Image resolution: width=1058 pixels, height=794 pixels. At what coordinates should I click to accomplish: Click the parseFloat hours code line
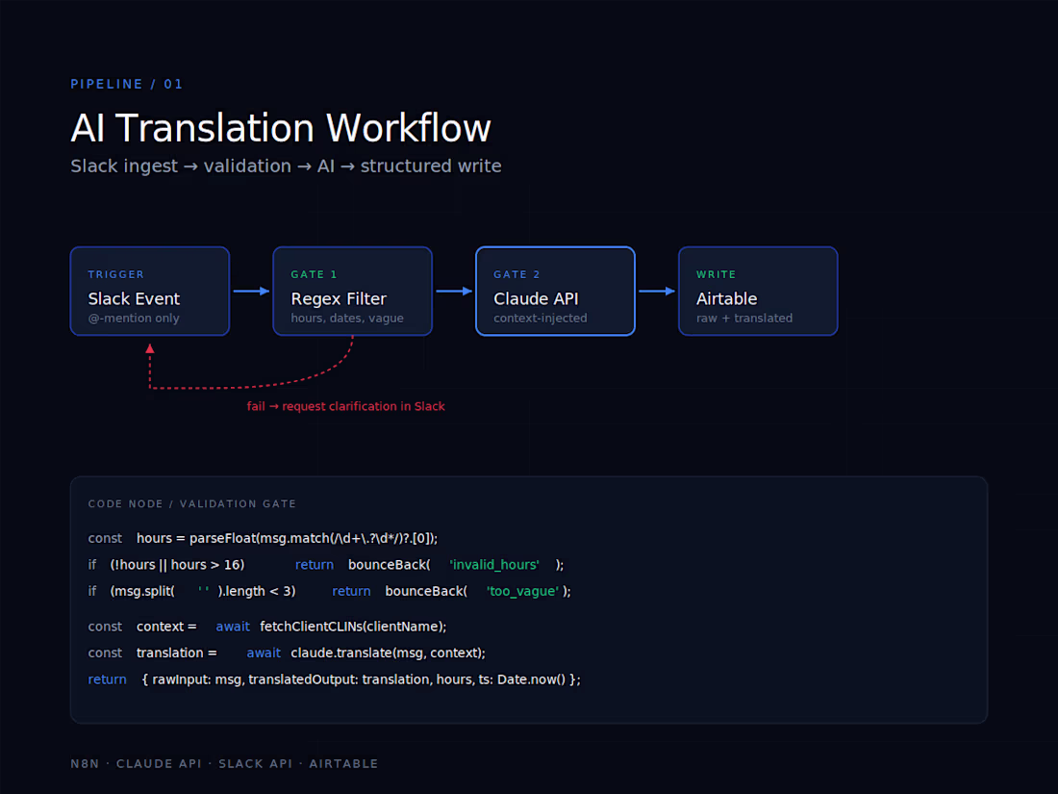[x=263, y=538]
